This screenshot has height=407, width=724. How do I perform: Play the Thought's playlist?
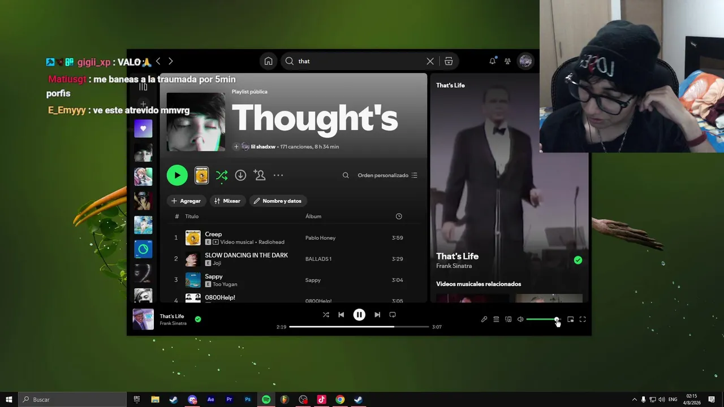coord(177,175)
